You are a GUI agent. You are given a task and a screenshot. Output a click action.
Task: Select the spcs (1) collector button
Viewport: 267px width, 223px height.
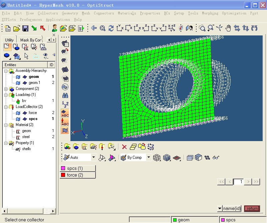[78, 169]
